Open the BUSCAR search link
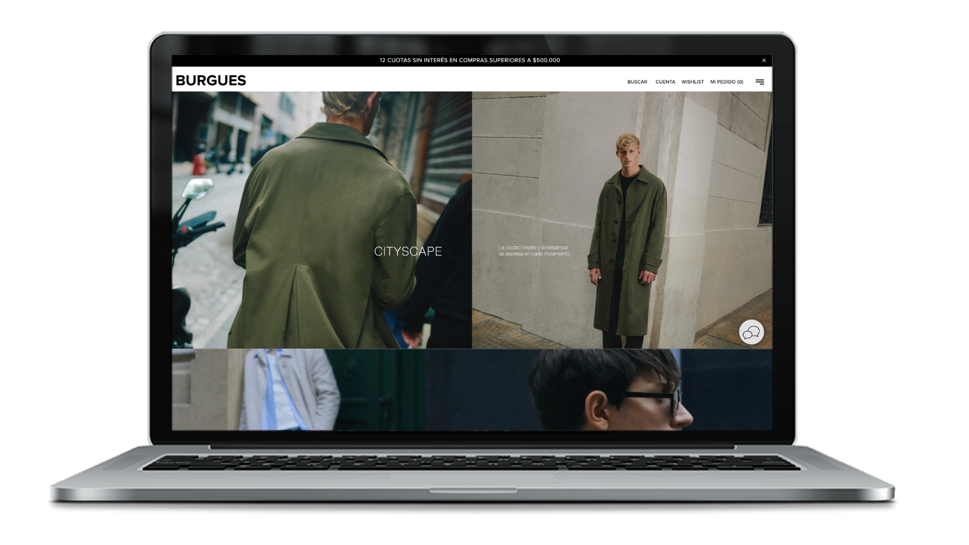The width and height of the screenshot is (969, 545). [x=637, y=82]
